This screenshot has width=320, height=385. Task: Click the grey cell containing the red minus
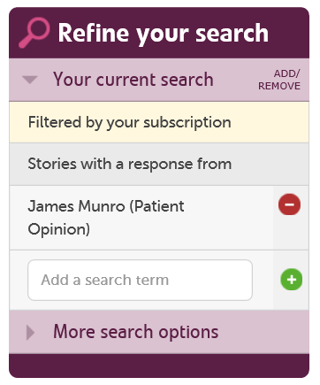click(x=291, y=218)
